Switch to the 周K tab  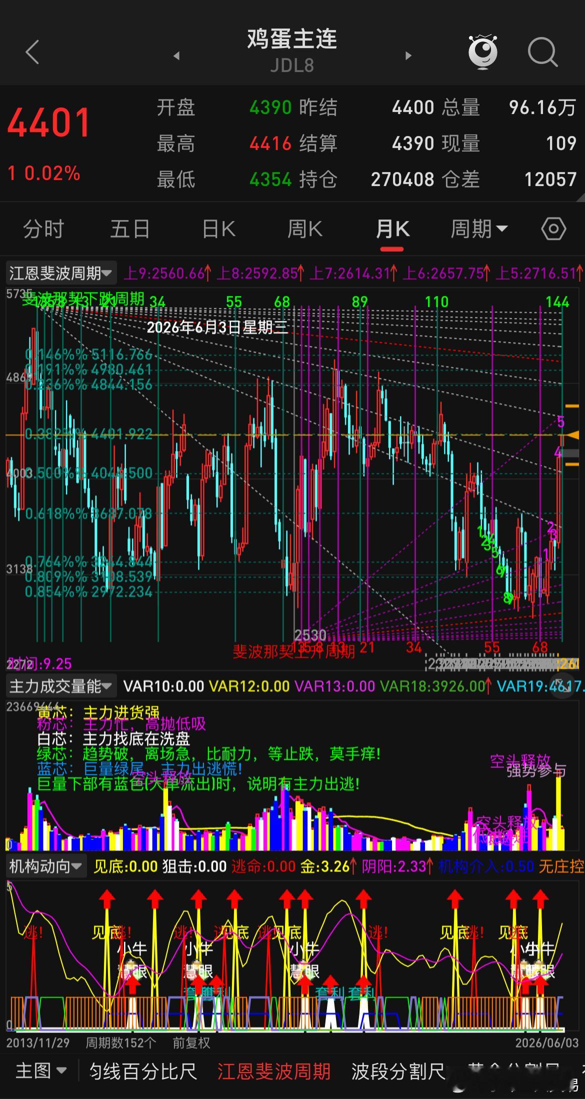coord(305,229)
